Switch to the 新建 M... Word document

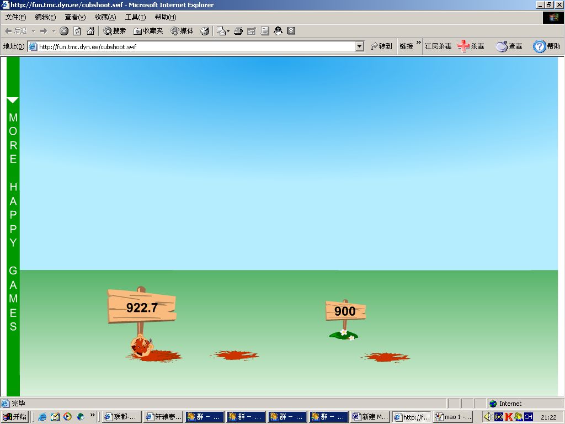click(x=370, y=417)
